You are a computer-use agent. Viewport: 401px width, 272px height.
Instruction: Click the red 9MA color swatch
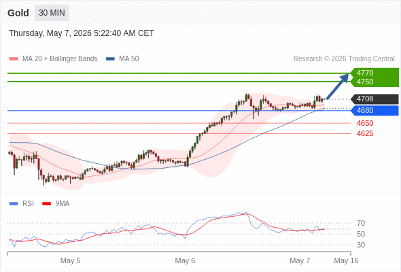(x=46, y=204)
